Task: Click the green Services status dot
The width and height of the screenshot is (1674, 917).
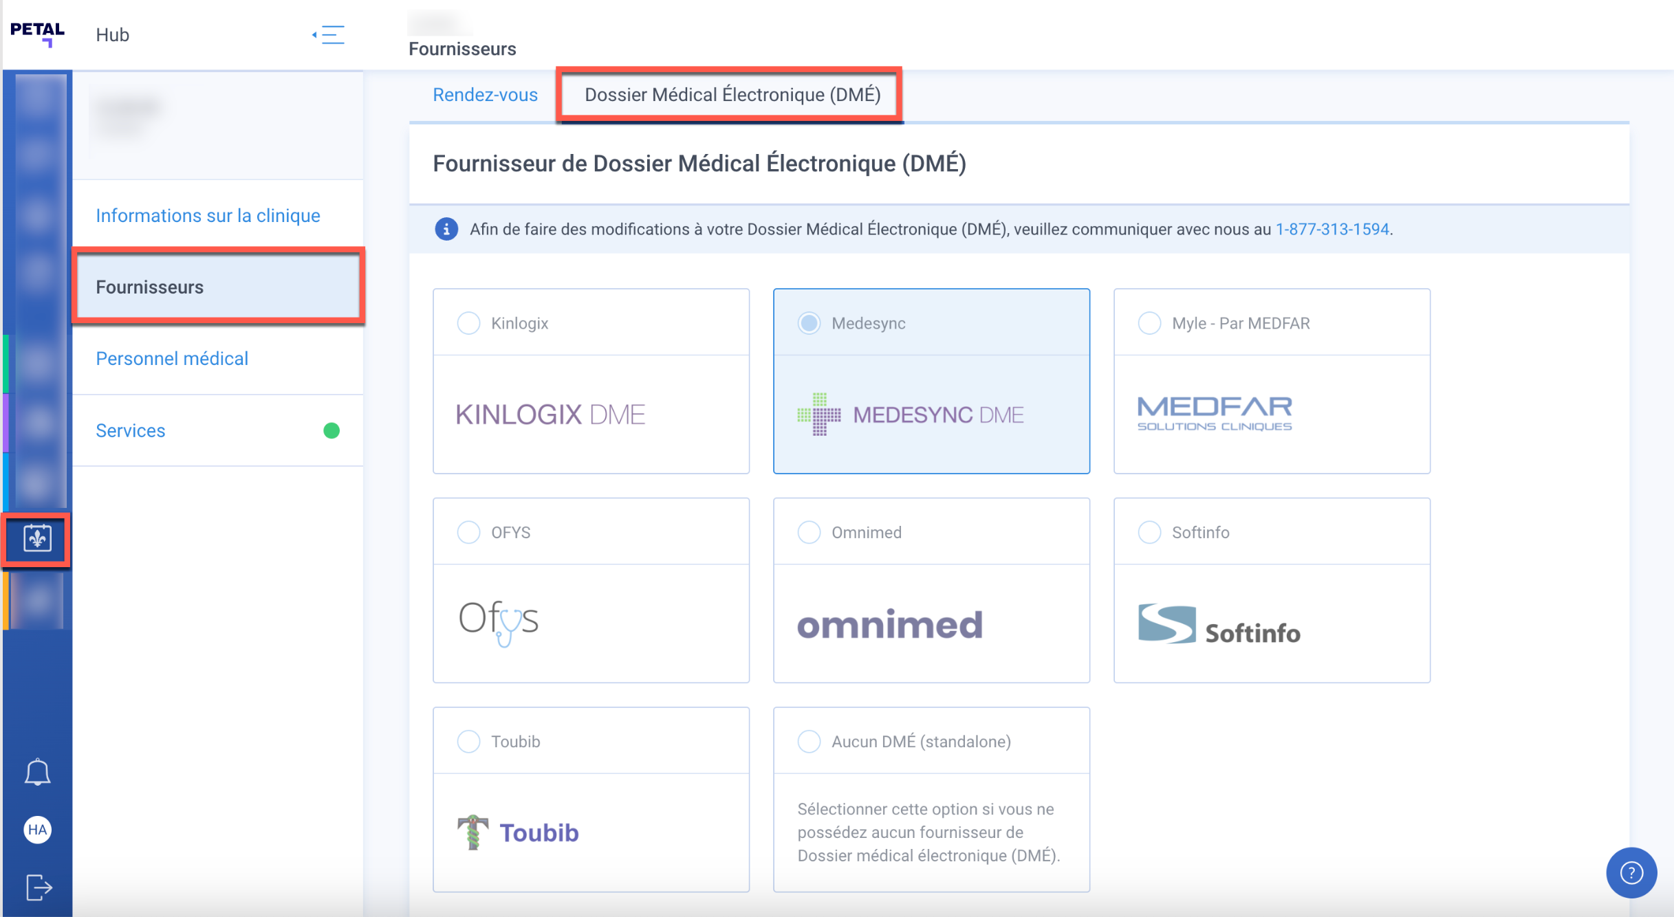Action: 331,430
